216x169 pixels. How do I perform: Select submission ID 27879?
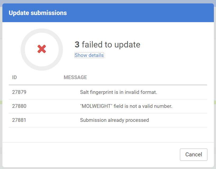pyautogui.click(x=19, y=92)
